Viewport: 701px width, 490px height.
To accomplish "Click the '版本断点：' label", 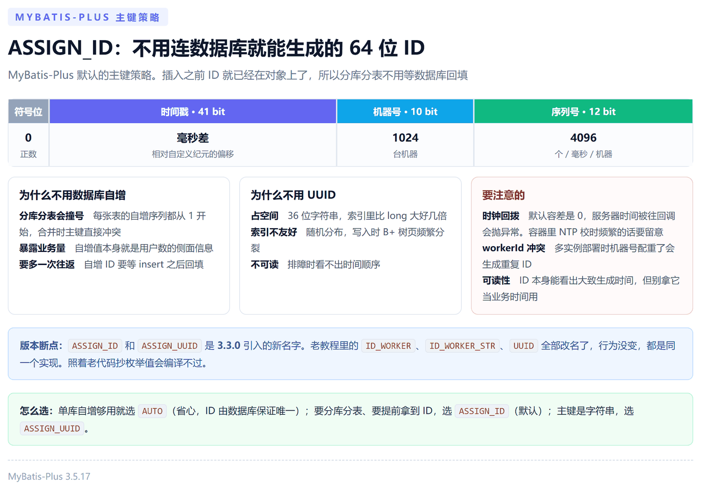I will [x=41, y=346].
